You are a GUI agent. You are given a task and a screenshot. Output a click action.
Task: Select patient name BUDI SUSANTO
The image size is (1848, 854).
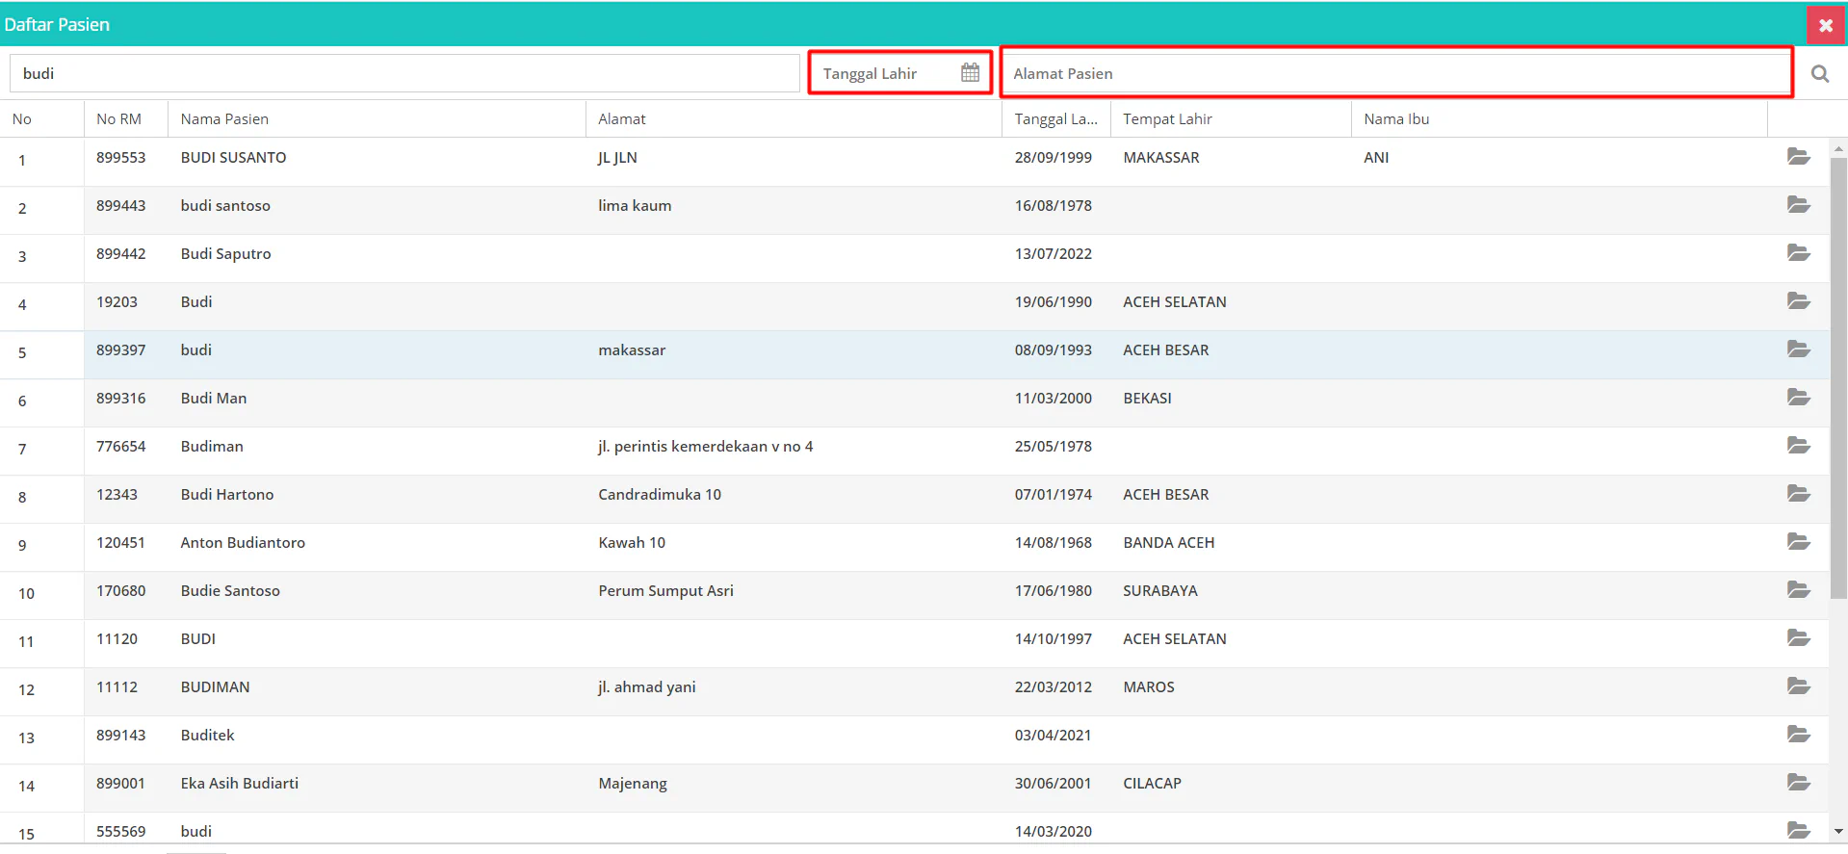pos(233,157)
